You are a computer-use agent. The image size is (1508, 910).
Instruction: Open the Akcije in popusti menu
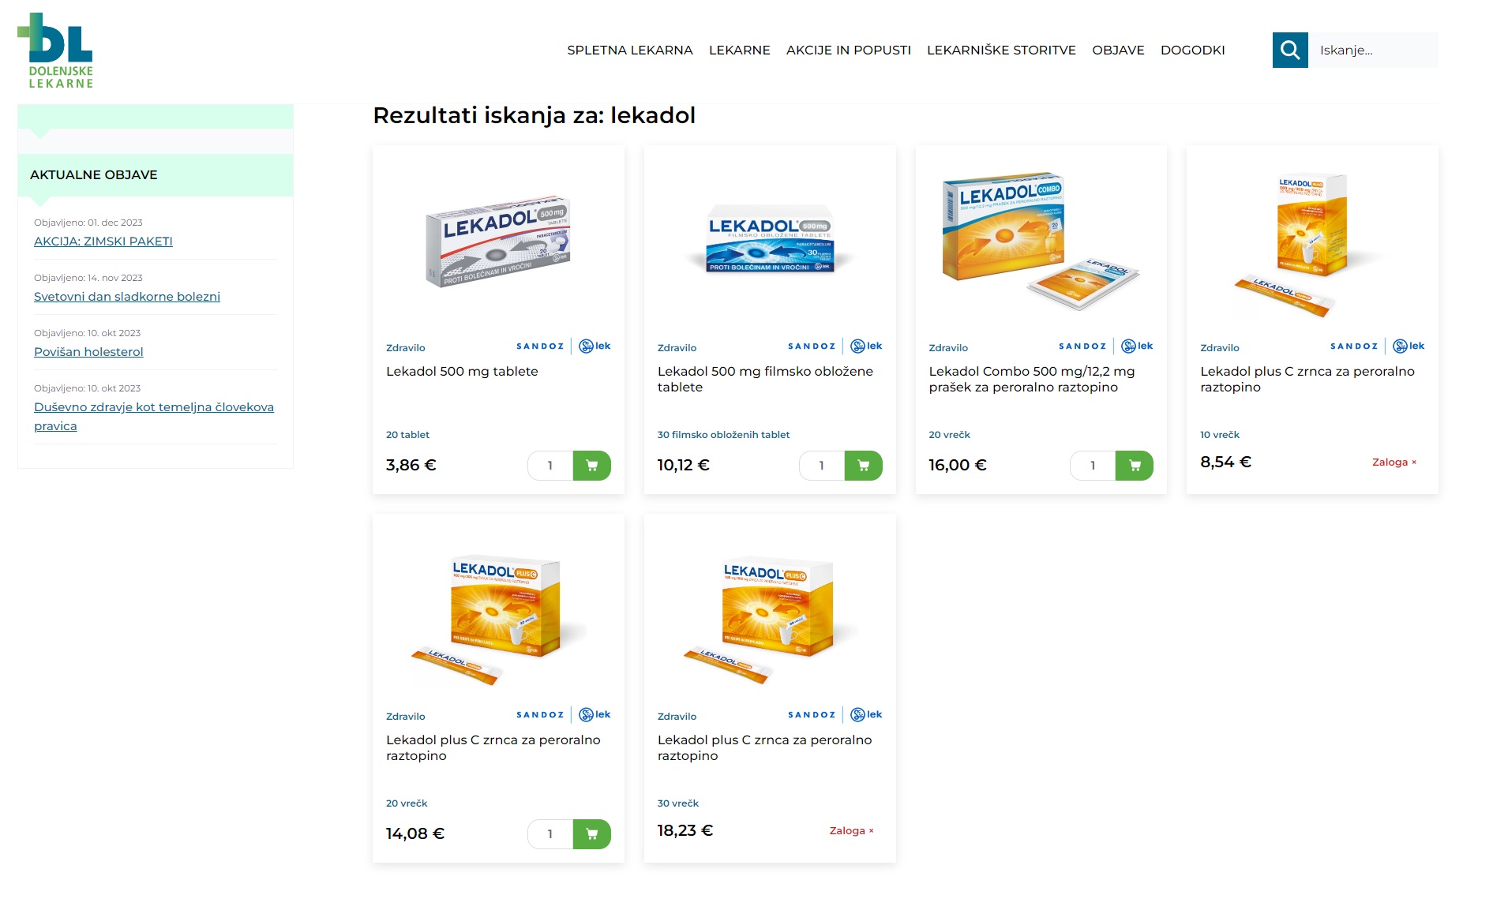click(849, 50)
